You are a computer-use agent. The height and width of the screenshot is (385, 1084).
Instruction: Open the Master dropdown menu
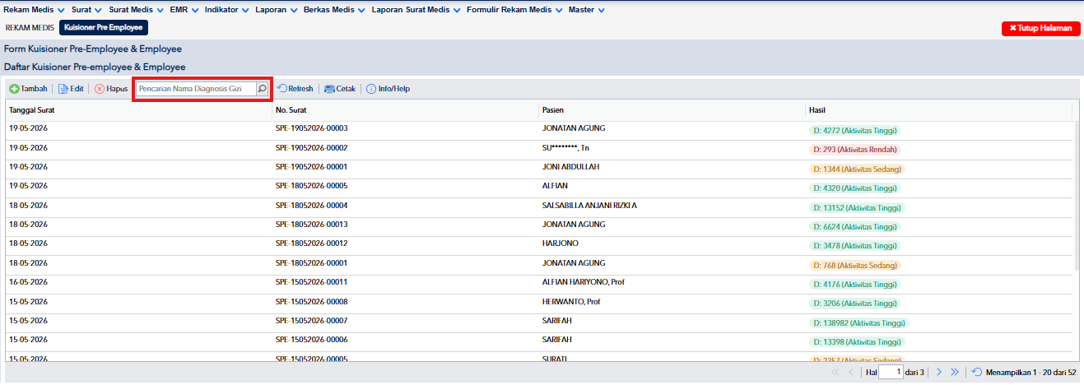pyautogui.click(x=586, y=10)
